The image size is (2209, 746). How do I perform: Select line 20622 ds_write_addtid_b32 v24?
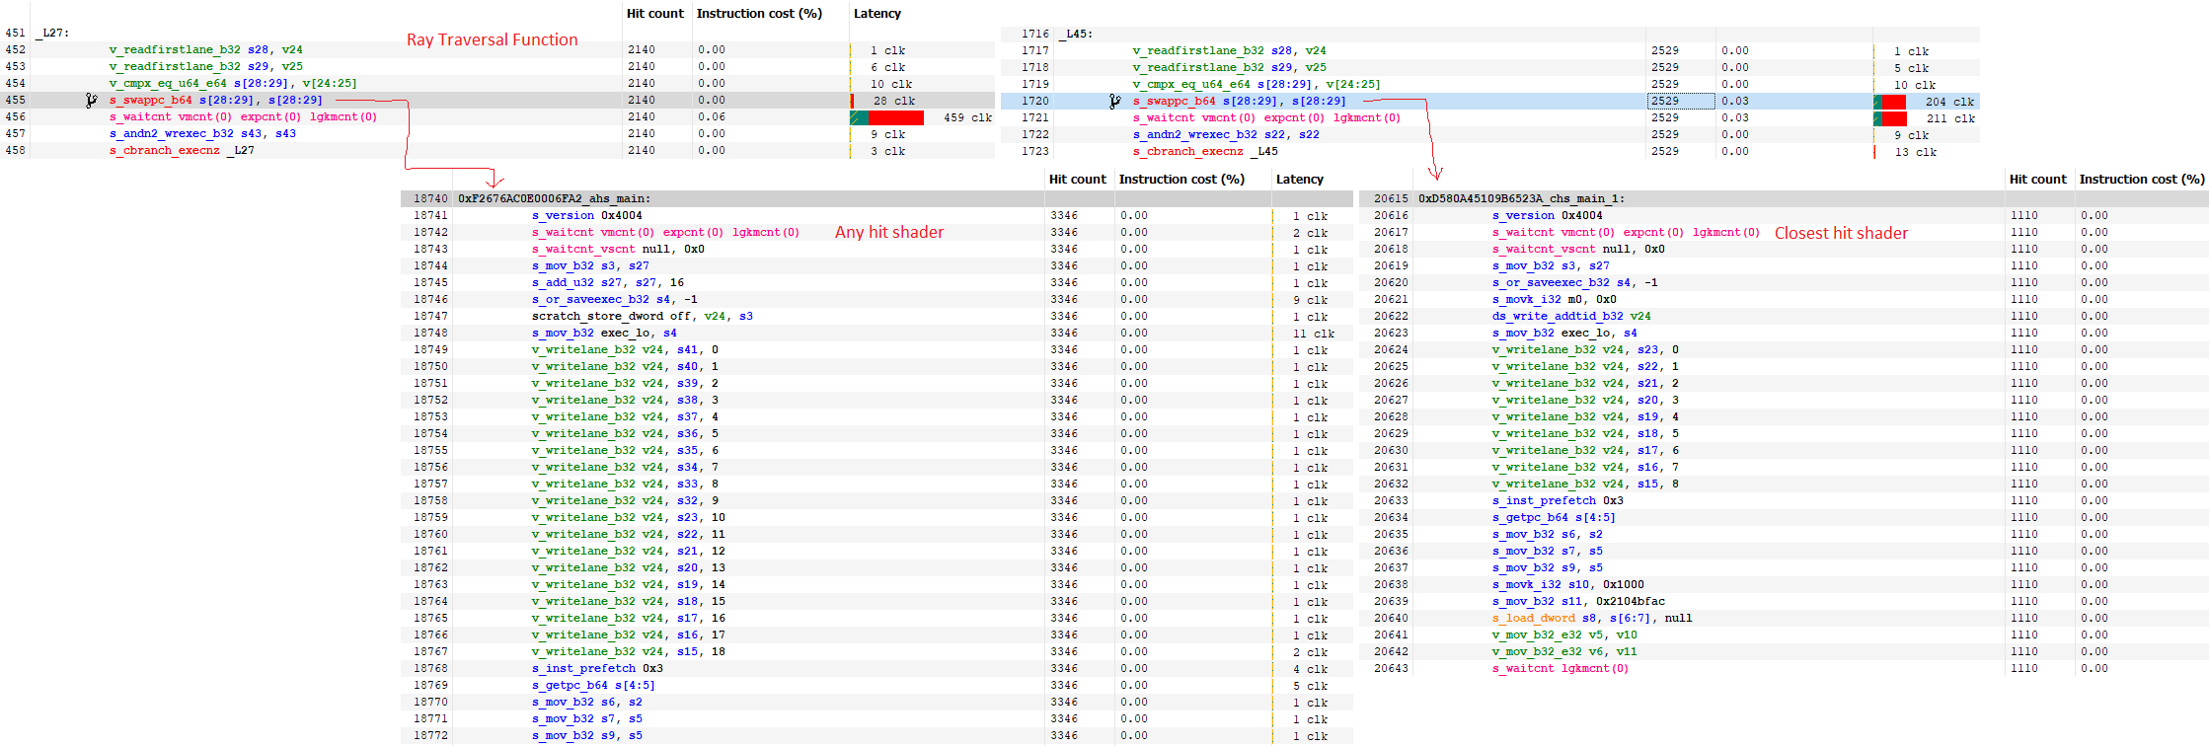[1571, 316]
